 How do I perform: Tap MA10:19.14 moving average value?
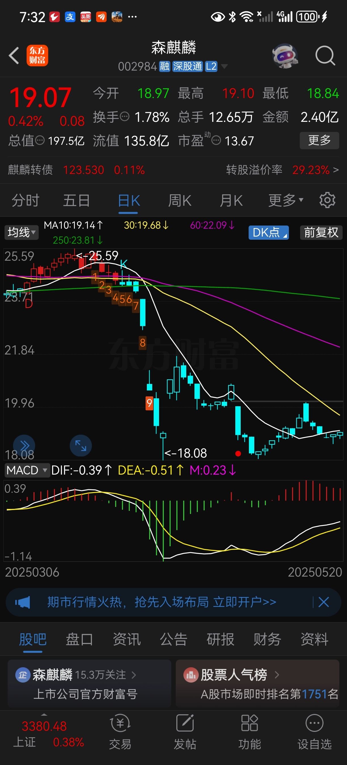point(73,225)
